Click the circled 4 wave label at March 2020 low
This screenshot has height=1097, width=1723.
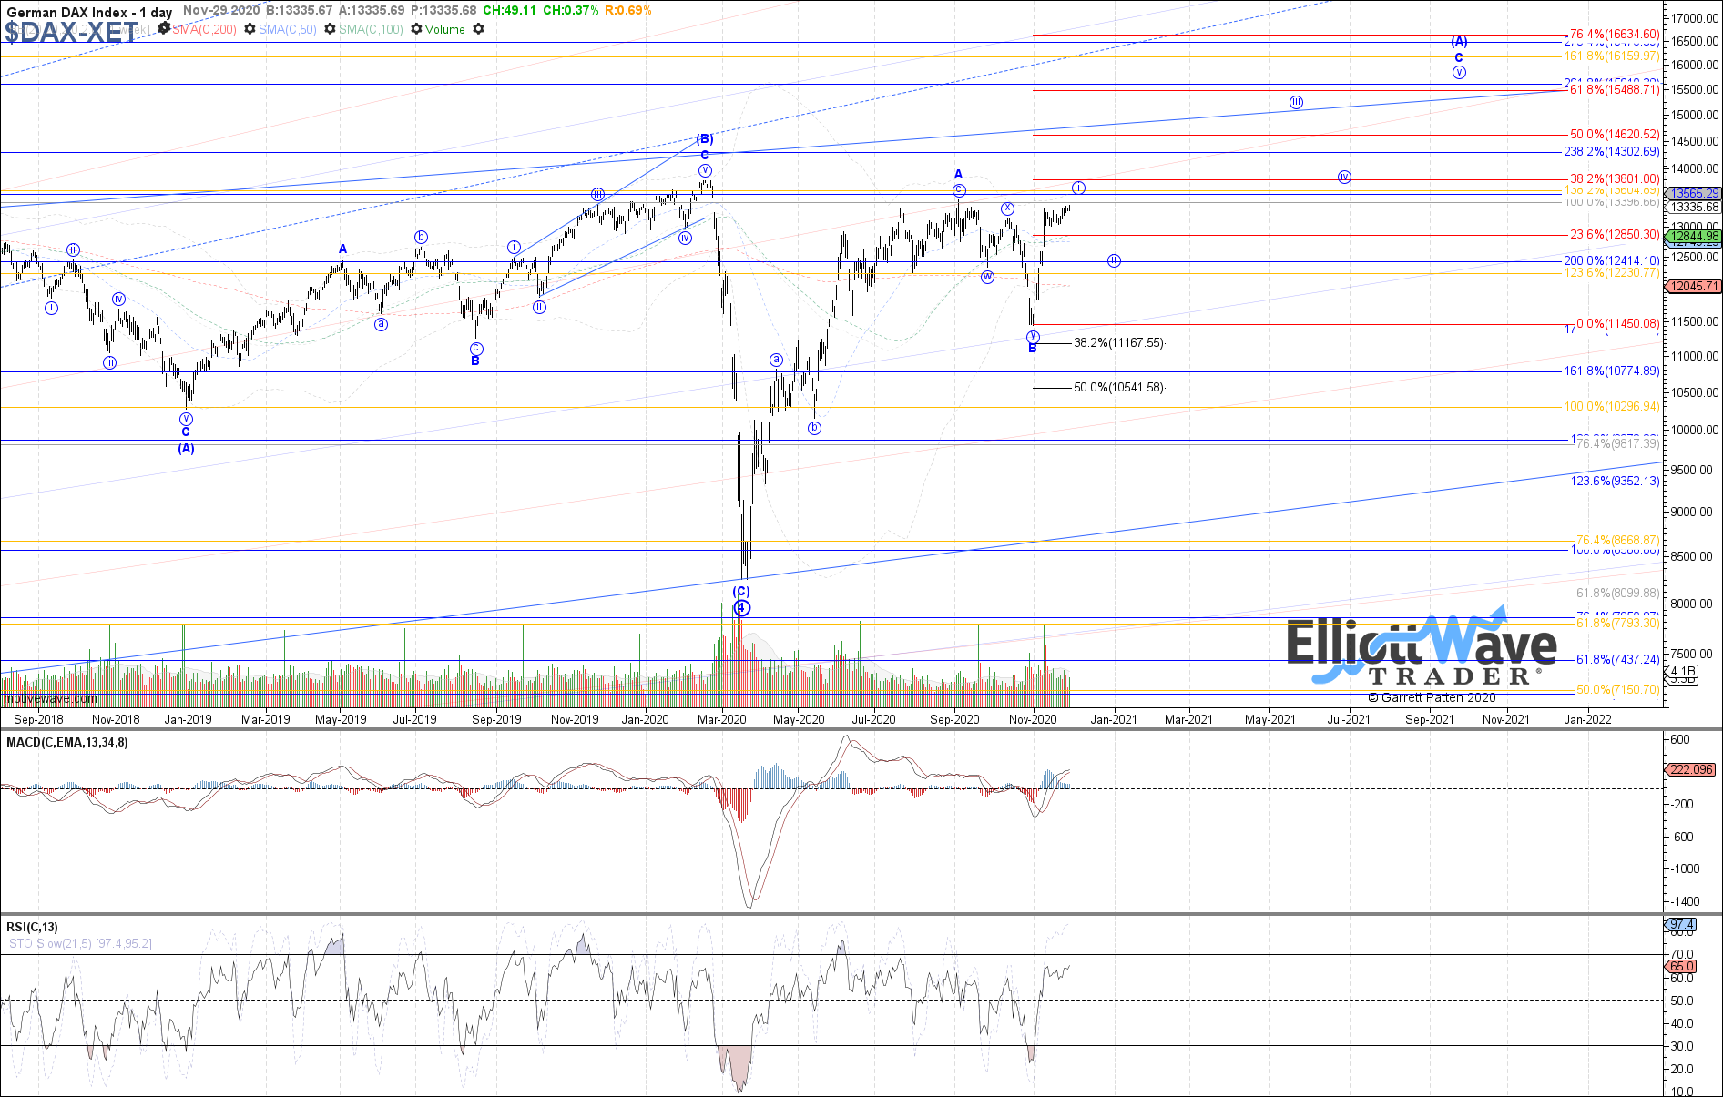pyautogui.click(x=742, y=608)
